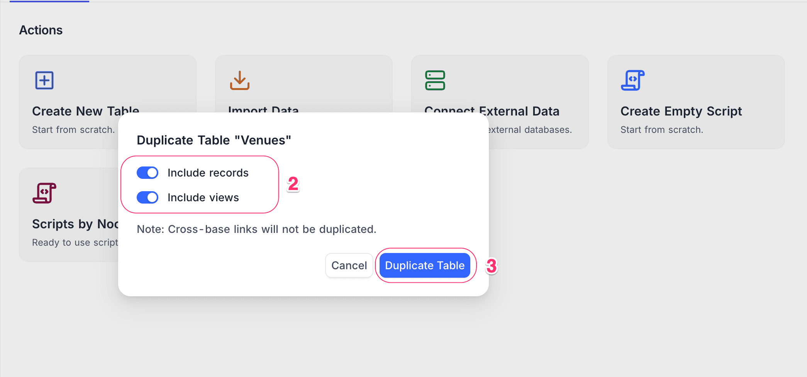Image resolution: width=807 pixels, height=377 pixels.
Task: Click the Import Data download arrow icon
Action: (240, 80)
